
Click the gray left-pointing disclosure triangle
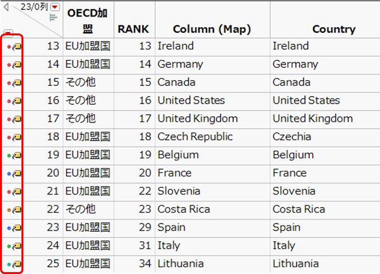(6, 8)
